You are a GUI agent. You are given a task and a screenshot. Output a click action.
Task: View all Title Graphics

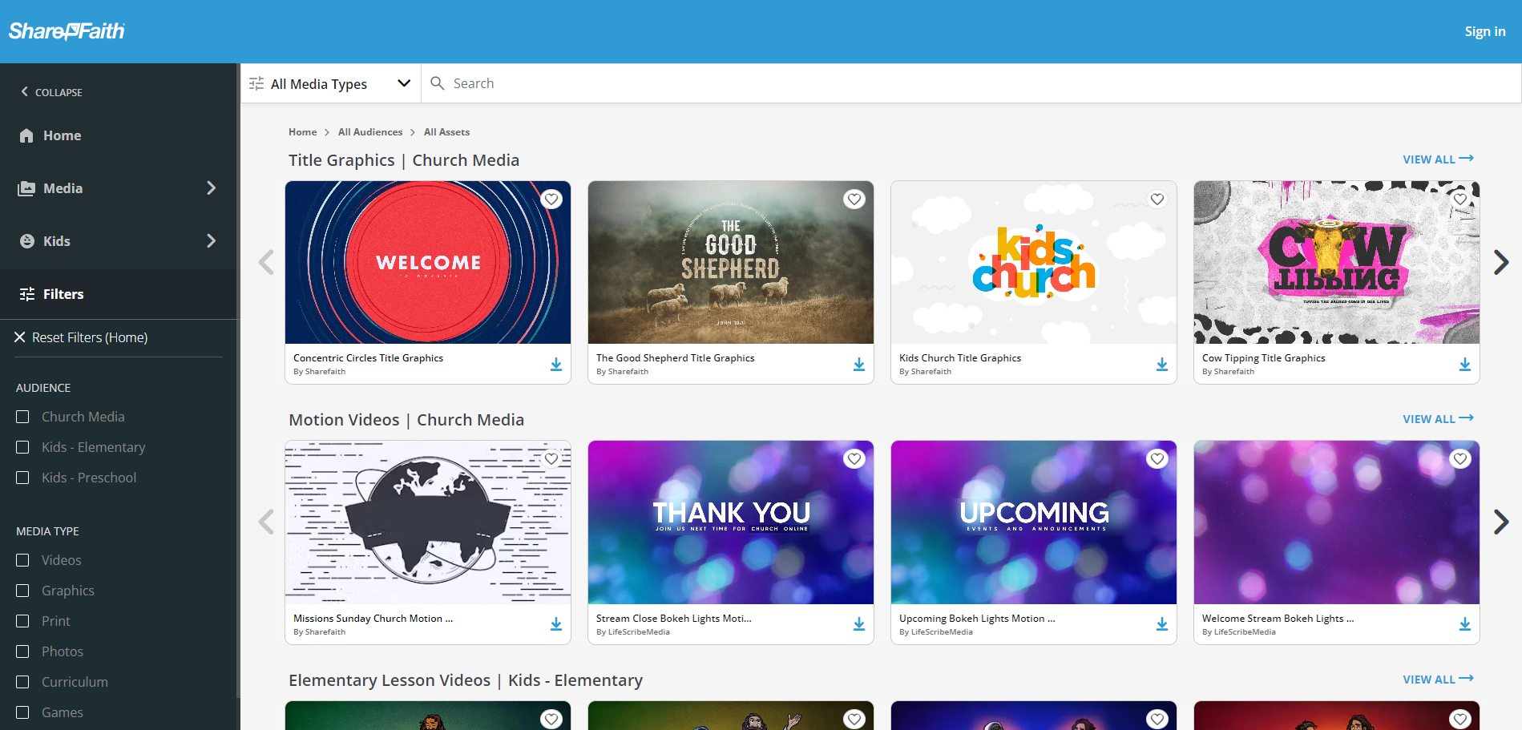[1438, 159]
